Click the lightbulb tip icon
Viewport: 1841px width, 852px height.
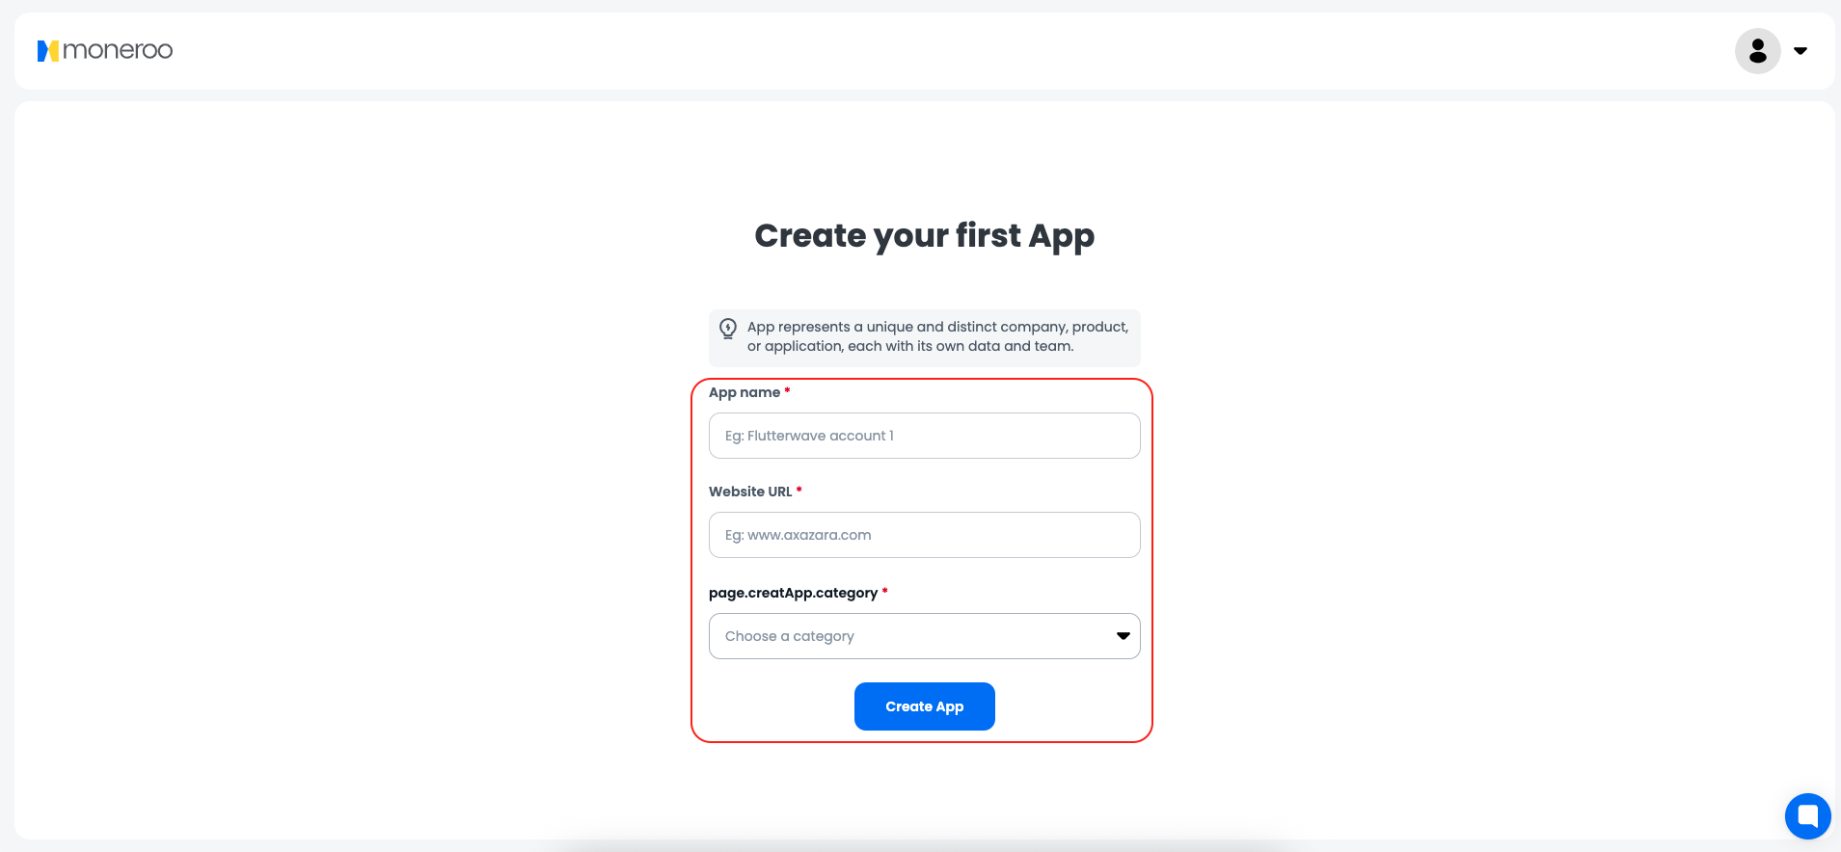[728, 329]
